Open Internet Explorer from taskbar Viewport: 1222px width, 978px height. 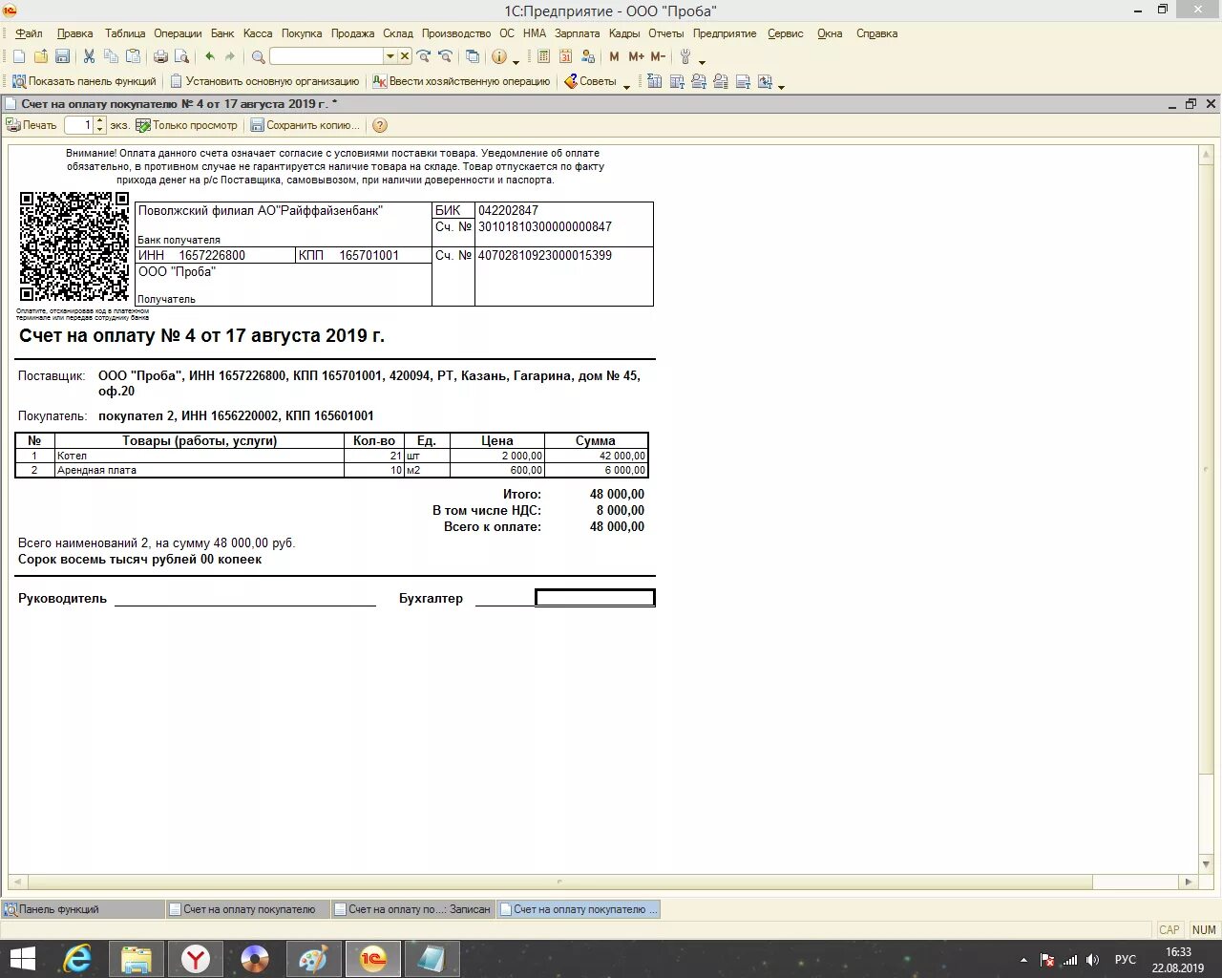[x=76, y=959]
